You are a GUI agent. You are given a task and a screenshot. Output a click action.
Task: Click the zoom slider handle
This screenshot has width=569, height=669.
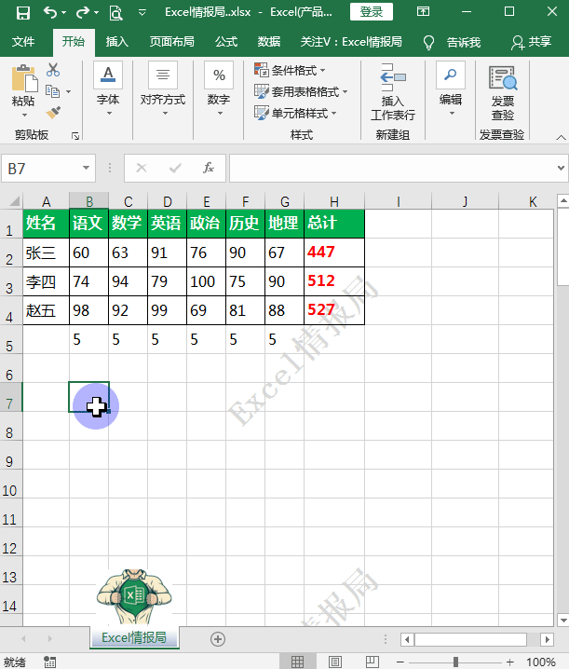455,662
